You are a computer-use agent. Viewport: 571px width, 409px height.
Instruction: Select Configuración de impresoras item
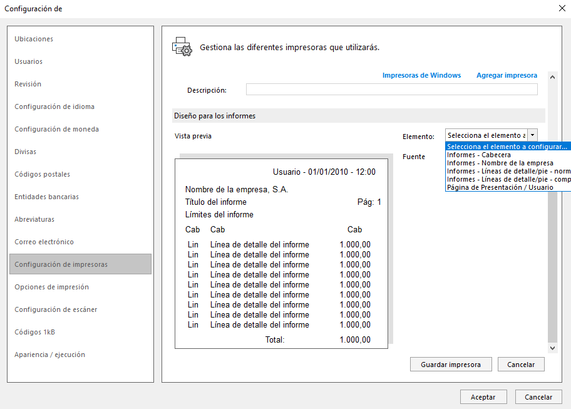pos(81,264)
